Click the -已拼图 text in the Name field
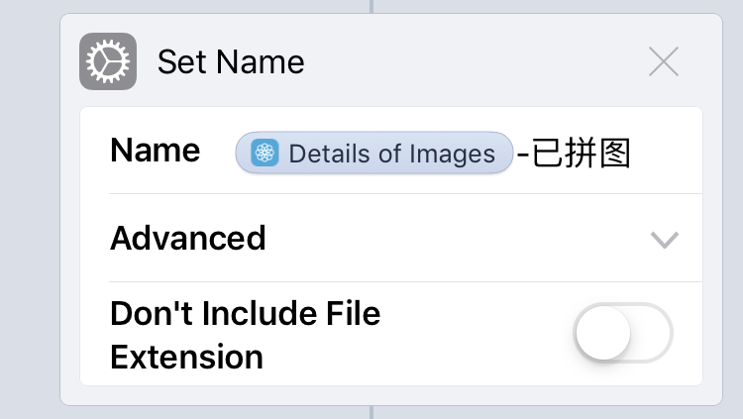 (574, 154)
